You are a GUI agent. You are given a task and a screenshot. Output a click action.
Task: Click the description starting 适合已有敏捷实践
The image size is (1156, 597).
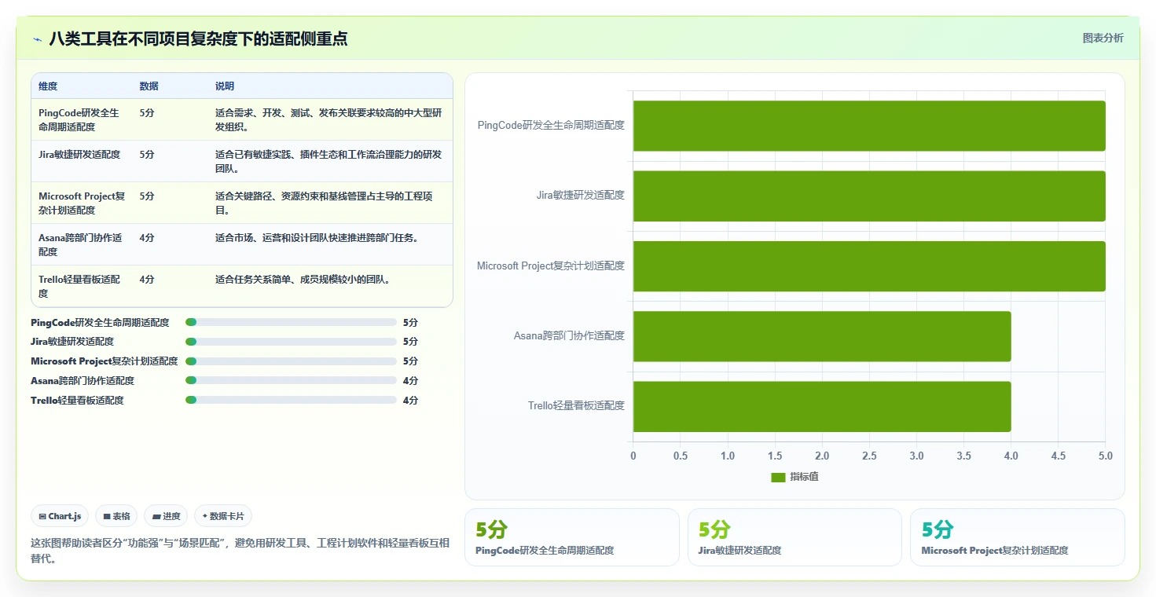pyautogui.click(x=328, y=161)
